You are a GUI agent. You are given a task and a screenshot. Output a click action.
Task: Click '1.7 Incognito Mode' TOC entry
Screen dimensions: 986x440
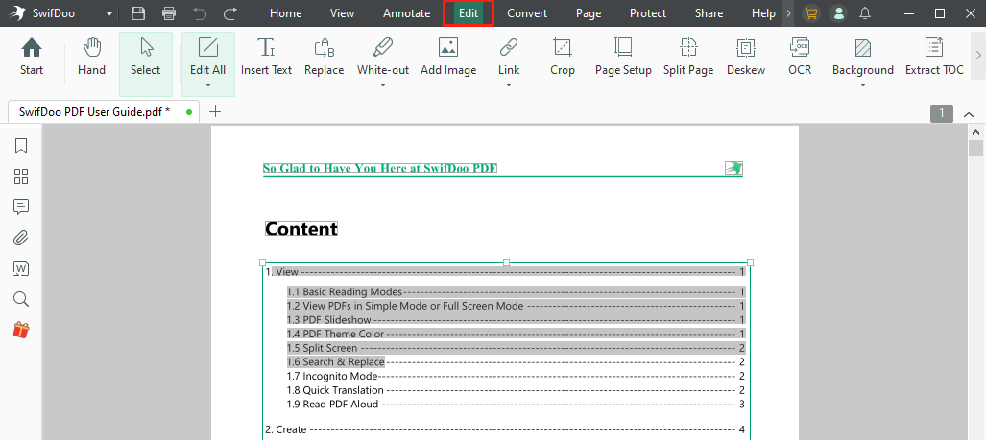pos(516,376)
